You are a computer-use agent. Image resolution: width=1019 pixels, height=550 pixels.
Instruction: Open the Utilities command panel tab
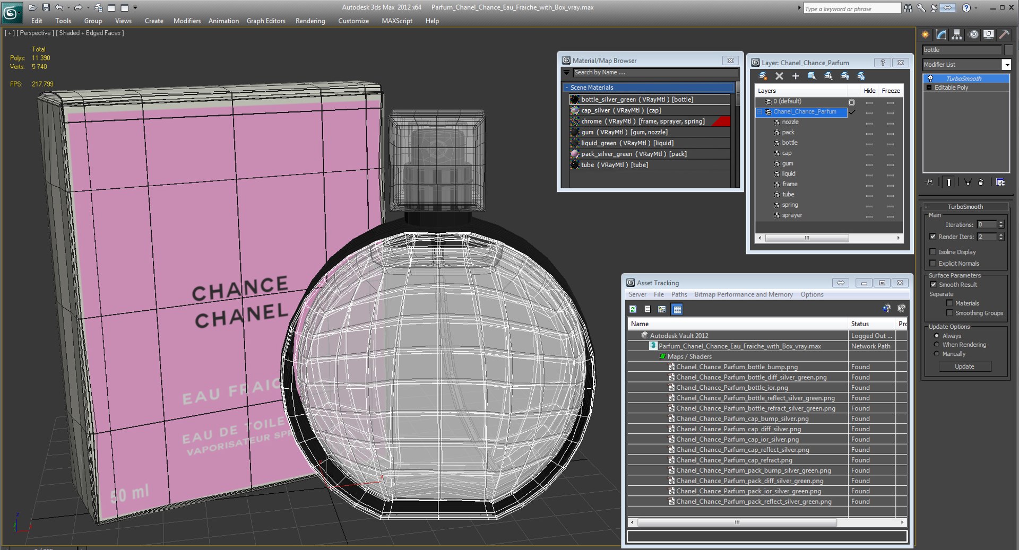[1004, 34]
